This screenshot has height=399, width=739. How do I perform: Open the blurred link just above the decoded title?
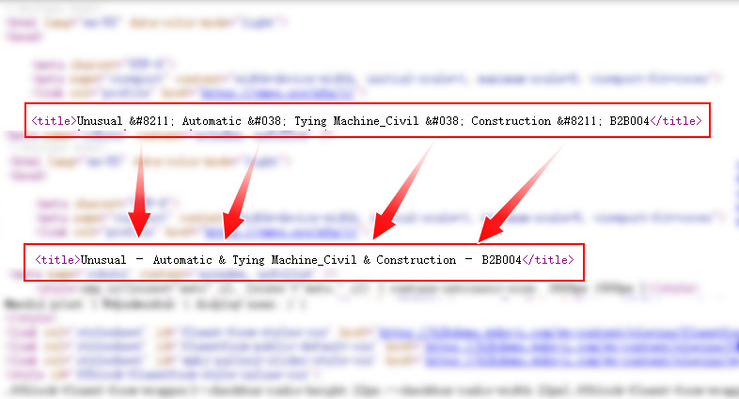pyautogui.click(x=280, y=231)
